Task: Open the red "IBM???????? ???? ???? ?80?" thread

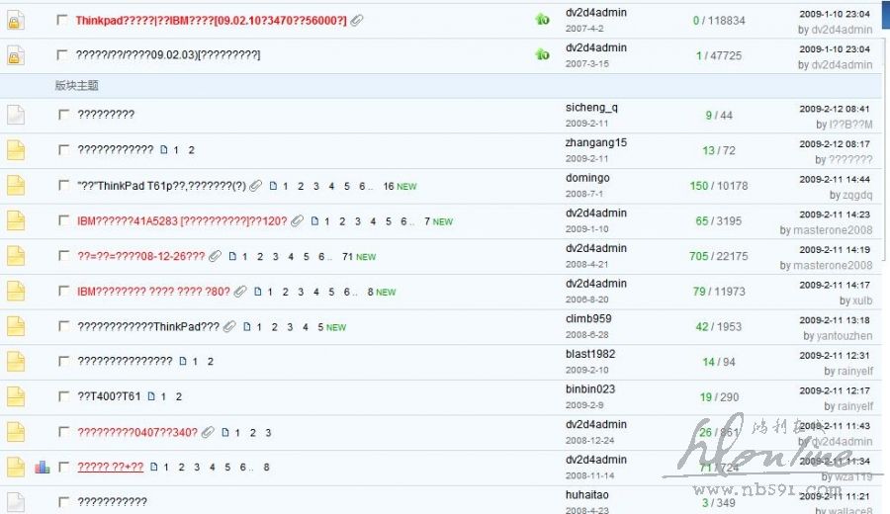Action: 154,292
